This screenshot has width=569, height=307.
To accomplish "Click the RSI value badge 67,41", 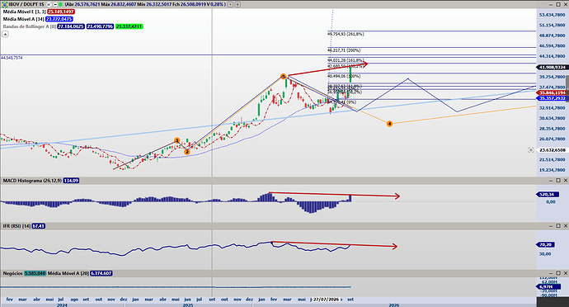I will tap(39, 226).
